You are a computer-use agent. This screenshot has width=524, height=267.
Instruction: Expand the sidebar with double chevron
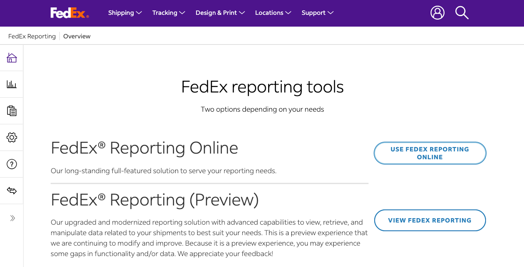click(12, 218)
